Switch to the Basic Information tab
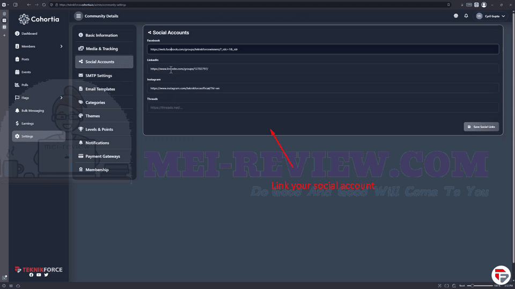Viewport: 515px width, 289px height. click(x=104, y=35)
